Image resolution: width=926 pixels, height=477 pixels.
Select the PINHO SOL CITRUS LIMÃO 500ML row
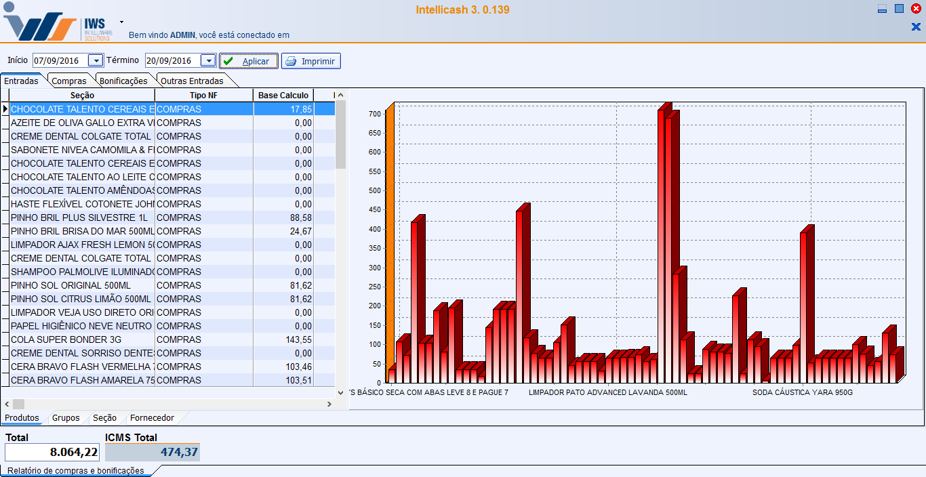[x=172, y=299]
